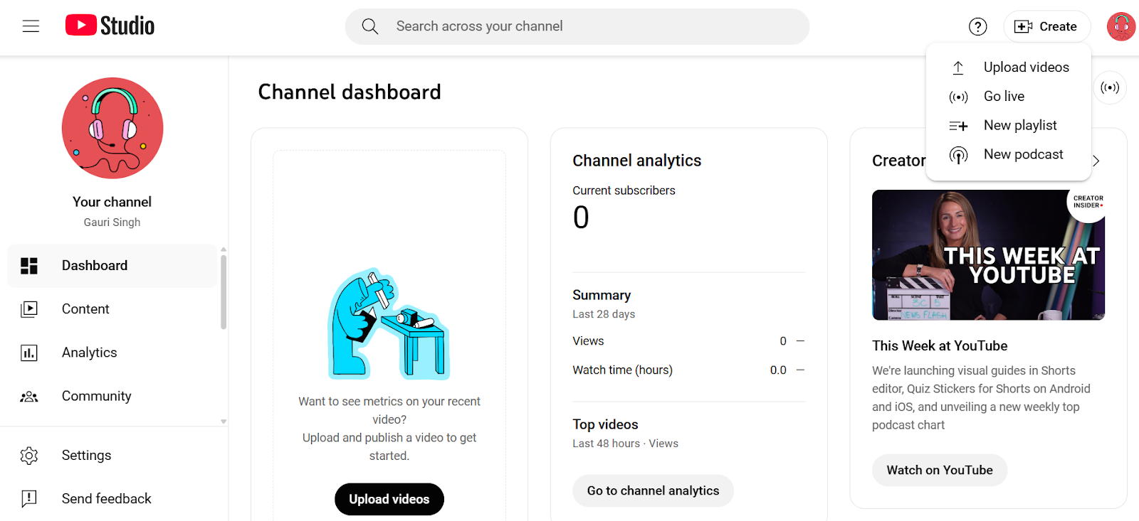Open the hamburger navigation menu
The image size is (1139, 521).
(31, 26)
